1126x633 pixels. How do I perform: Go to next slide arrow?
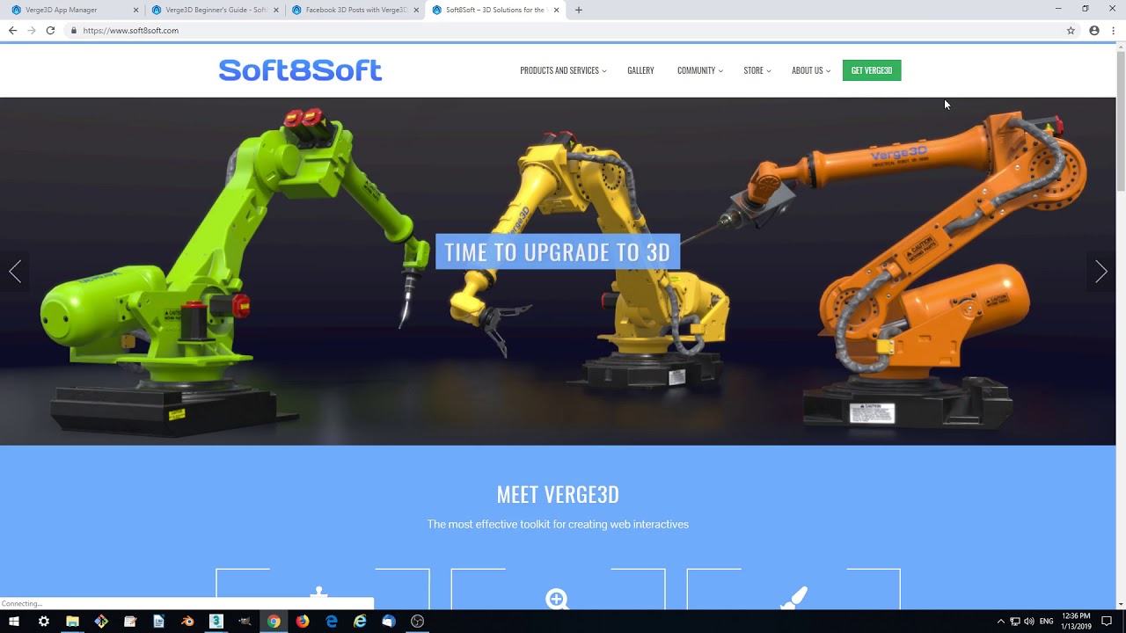point(1101,272)
